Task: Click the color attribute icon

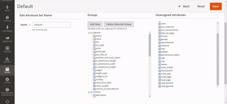Action: pos(159,24)
